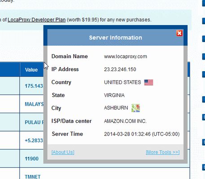Select the www.locaproxy.com domain value
205x179 pixels.
pyautogui.click(x=126, y=56)
